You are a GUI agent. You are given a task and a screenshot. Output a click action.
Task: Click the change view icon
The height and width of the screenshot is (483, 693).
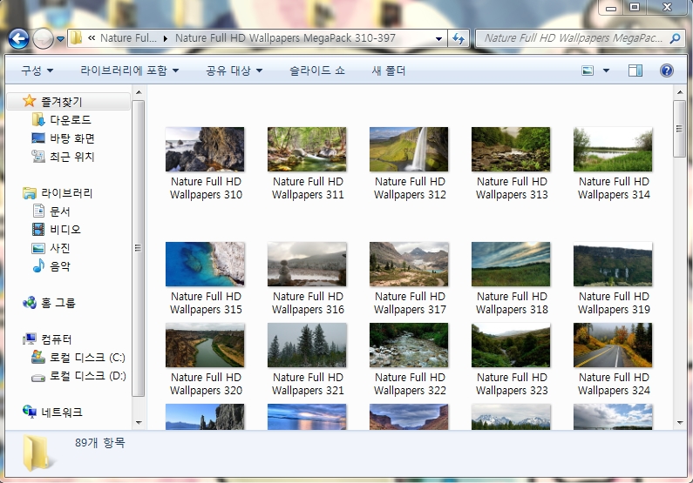[588, 70]
